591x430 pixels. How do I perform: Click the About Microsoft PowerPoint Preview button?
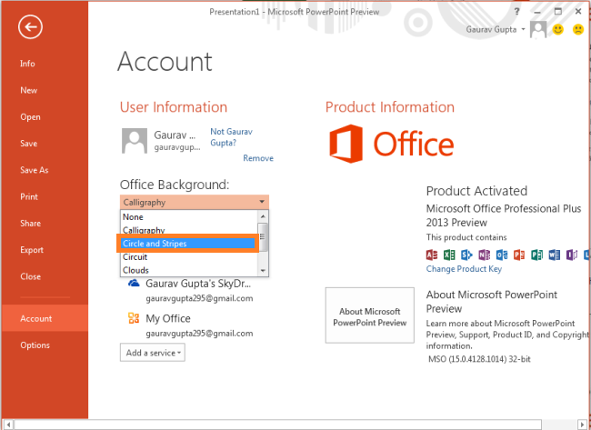coord(369,316)
